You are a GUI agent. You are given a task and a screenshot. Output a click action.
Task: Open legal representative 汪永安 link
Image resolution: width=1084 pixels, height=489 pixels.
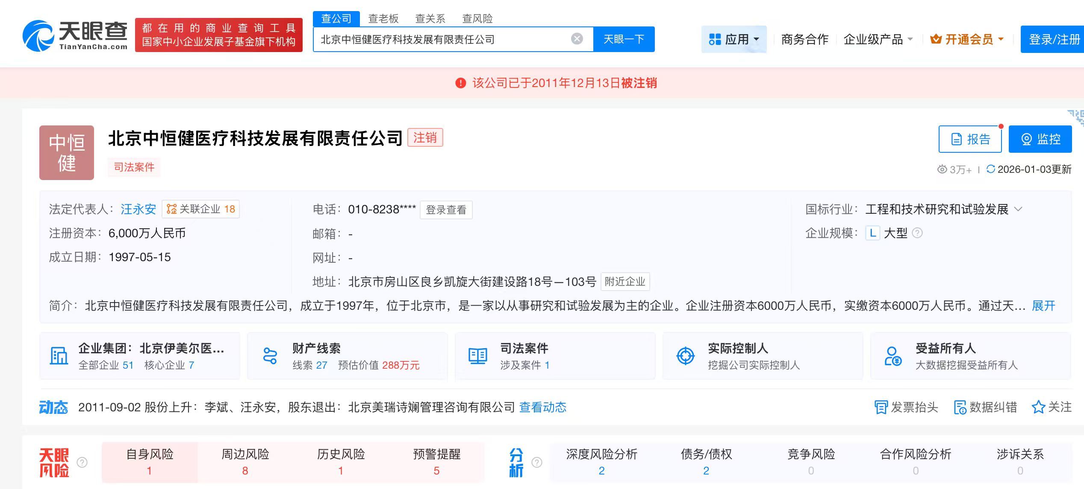tap(138, 209)
